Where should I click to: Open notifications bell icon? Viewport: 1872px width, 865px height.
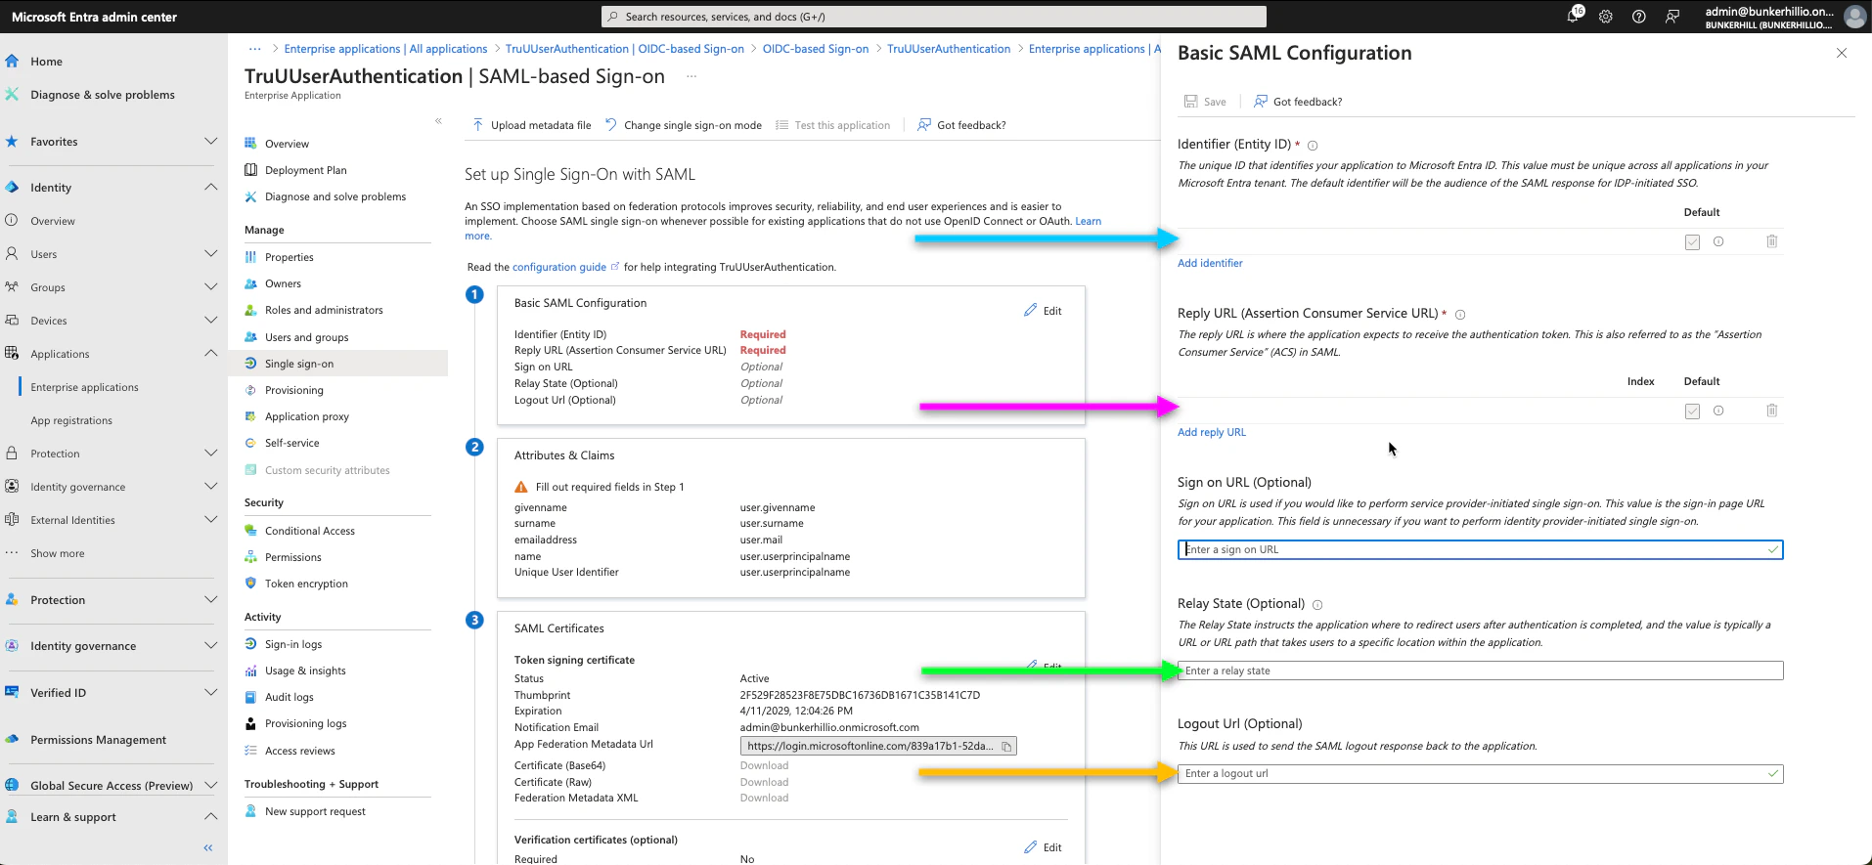[1574, 16]
